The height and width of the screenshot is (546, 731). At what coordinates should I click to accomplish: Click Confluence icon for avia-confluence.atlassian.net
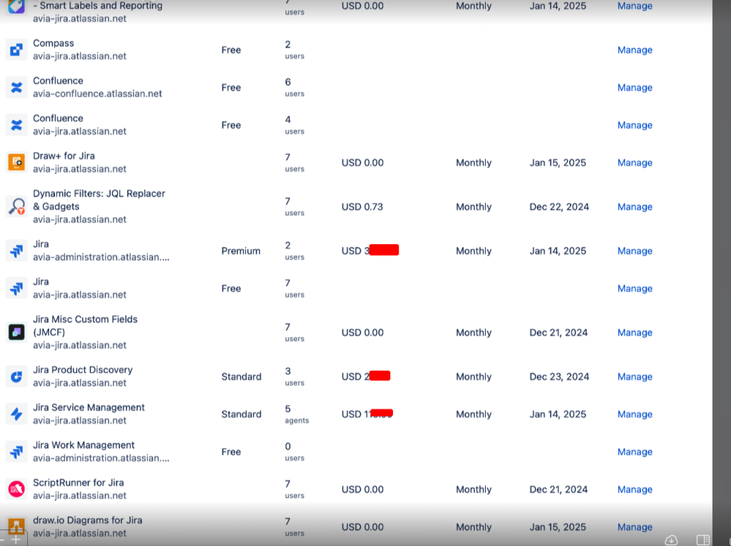[x=16, y=88]
